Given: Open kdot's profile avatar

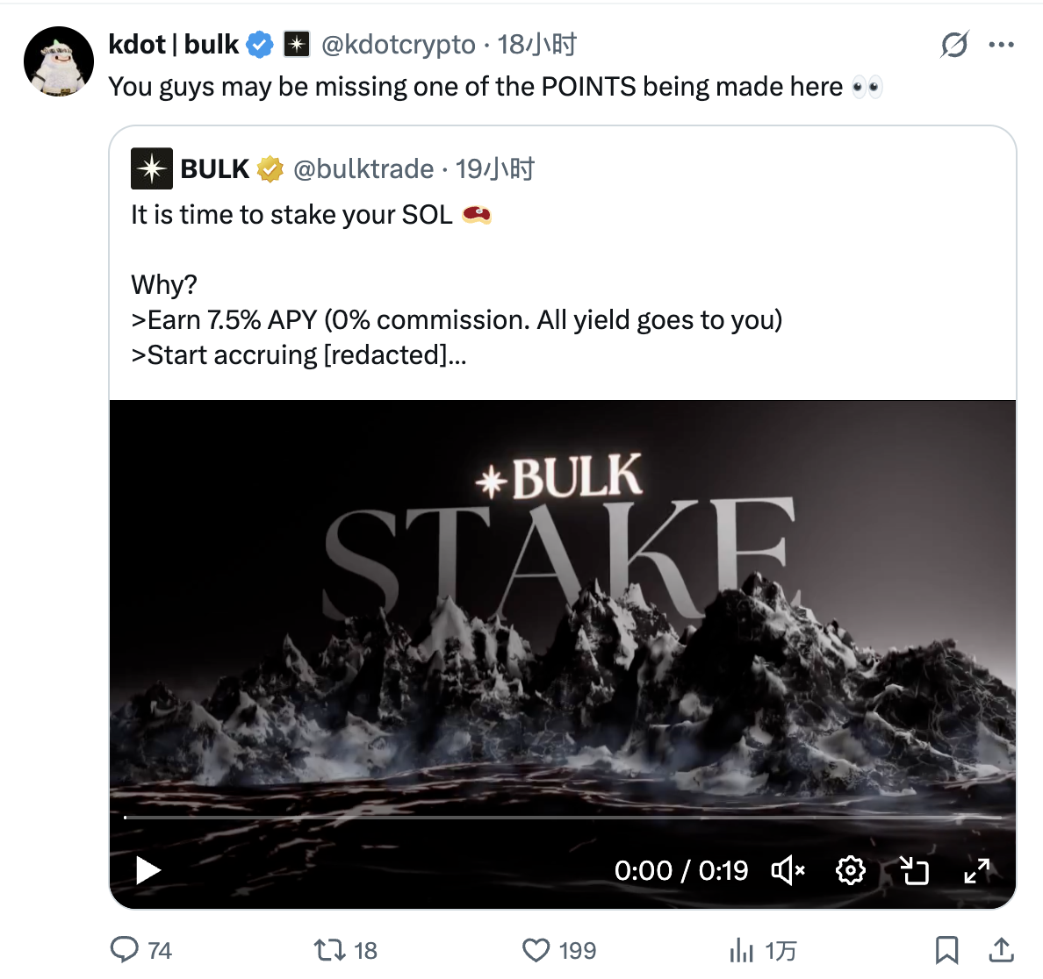Looking at the screenshot, I should click(x=59, y=61).
